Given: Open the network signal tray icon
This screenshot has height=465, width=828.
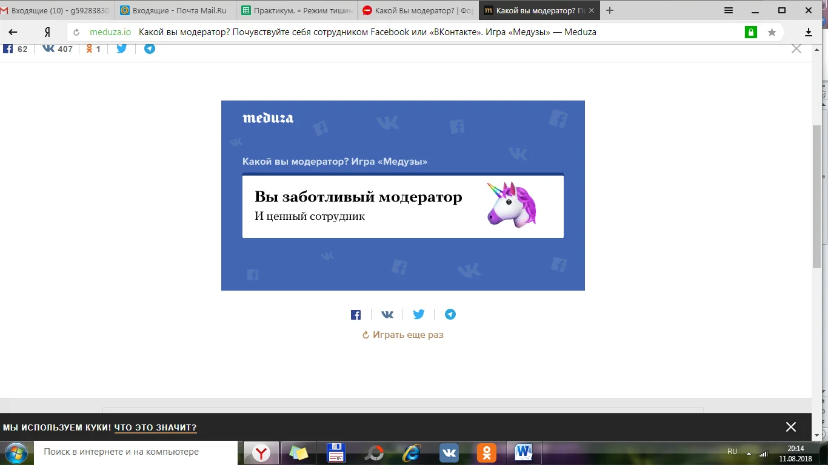Looking at the screenshot, I should coord(764,453).
